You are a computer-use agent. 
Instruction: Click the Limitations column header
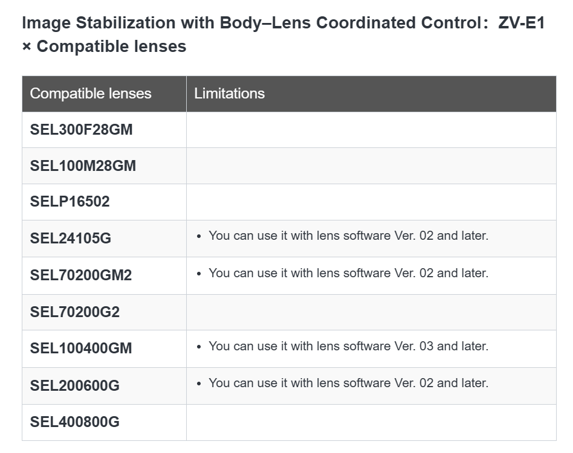point(230,94)
